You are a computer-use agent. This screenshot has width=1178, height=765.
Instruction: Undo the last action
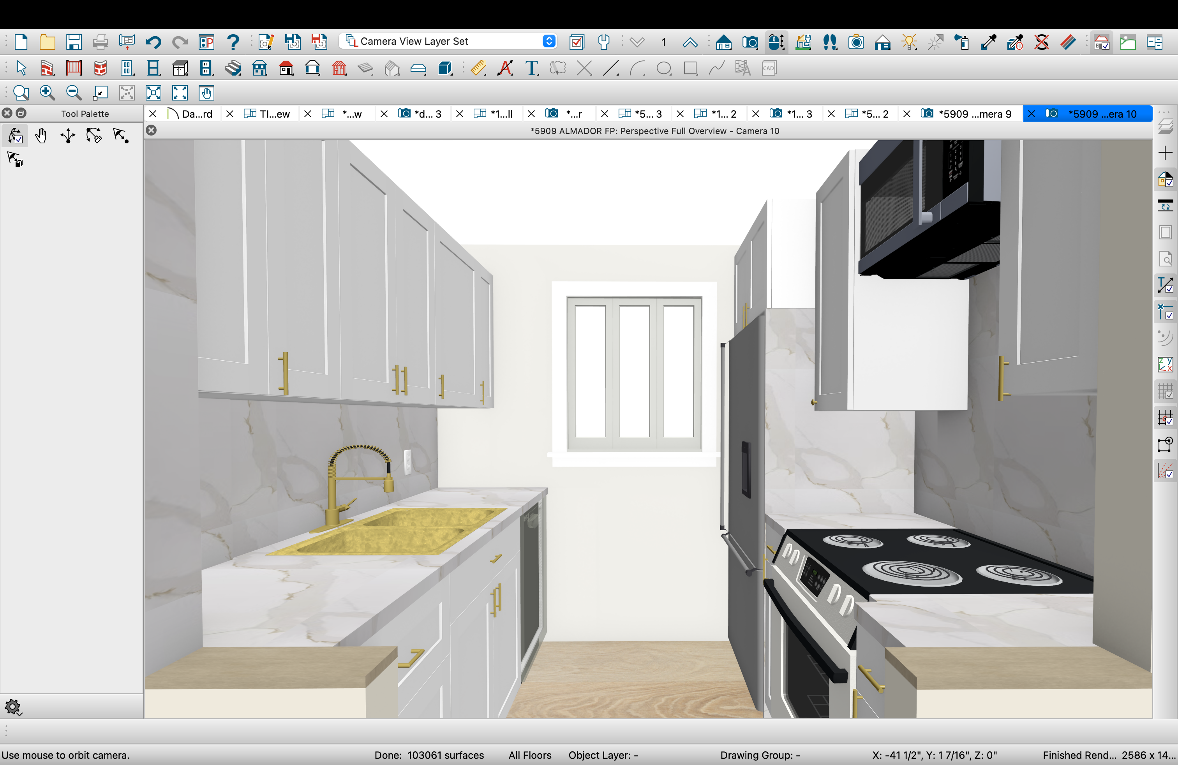click(153, 42)
